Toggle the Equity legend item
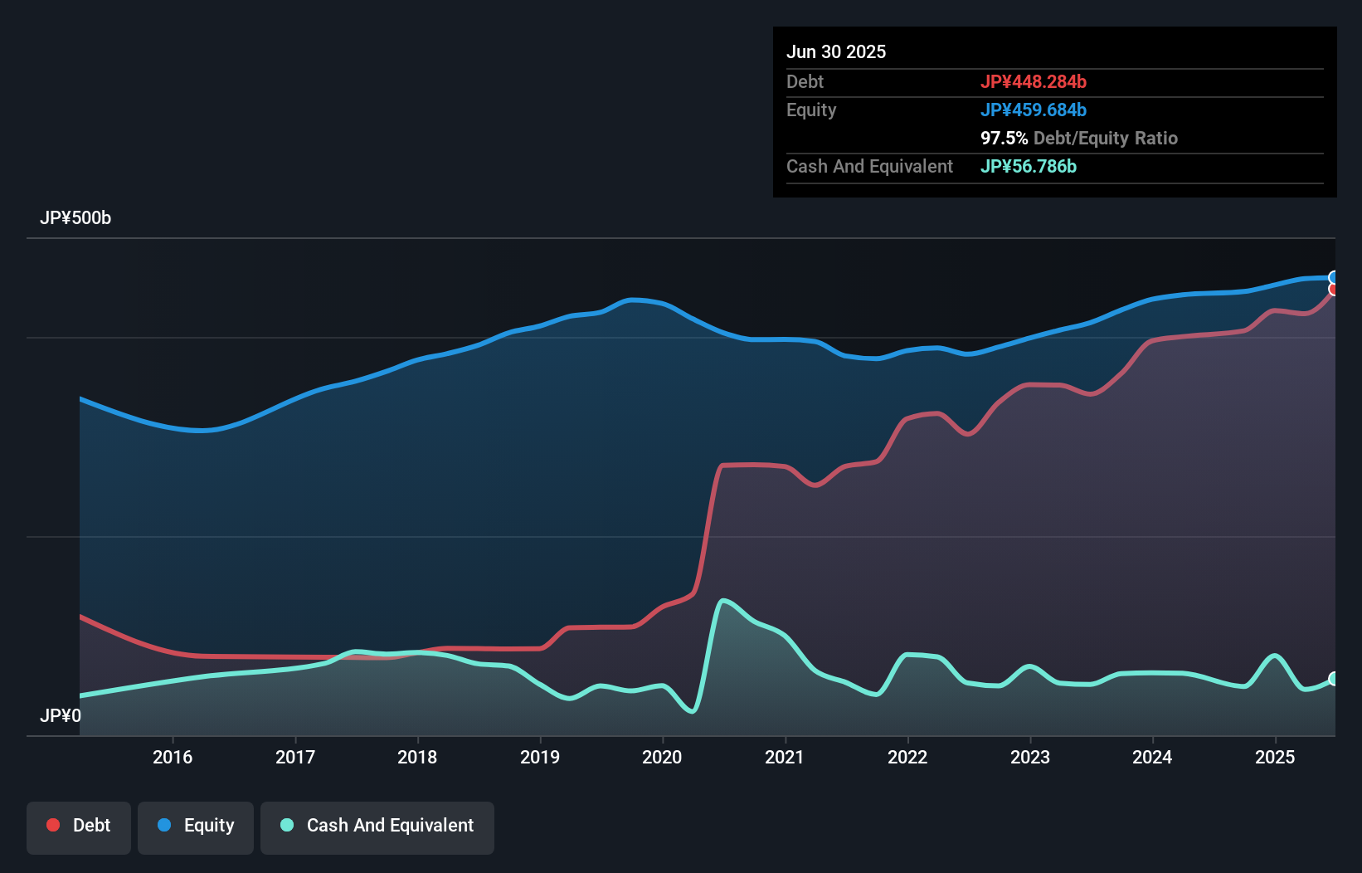This screenshot has width=1362, height=873. point(196,825)
